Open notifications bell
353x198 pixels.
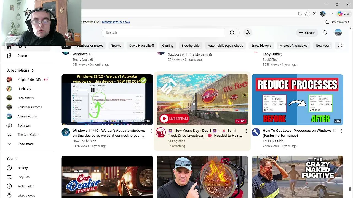tap(325, 33)
